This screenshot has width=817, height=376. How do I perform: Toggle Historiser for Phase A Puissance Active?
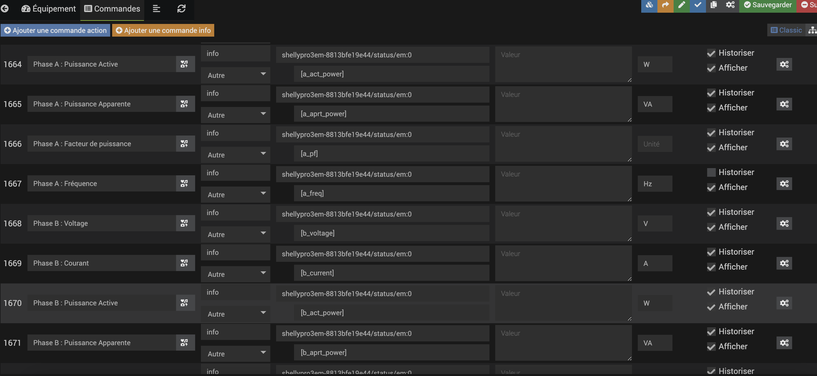[711, 53]
